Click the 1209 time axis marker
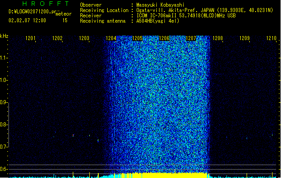Screen dimensions: 281x178 click(244, 38)
